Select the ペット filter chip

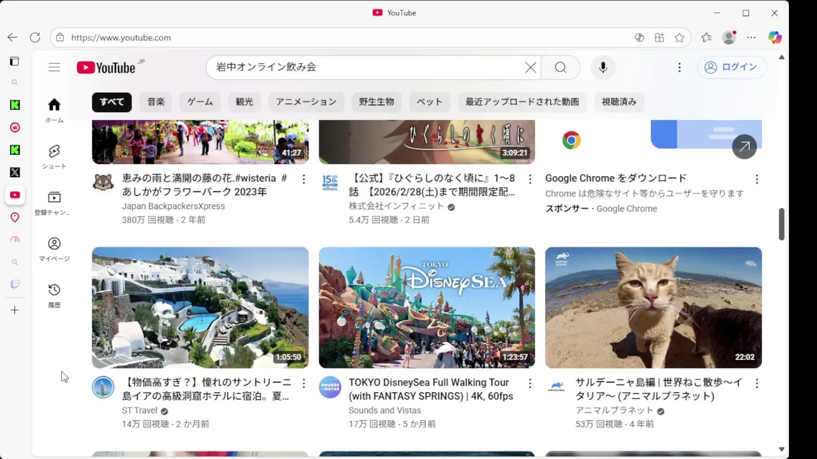point(430,101)
